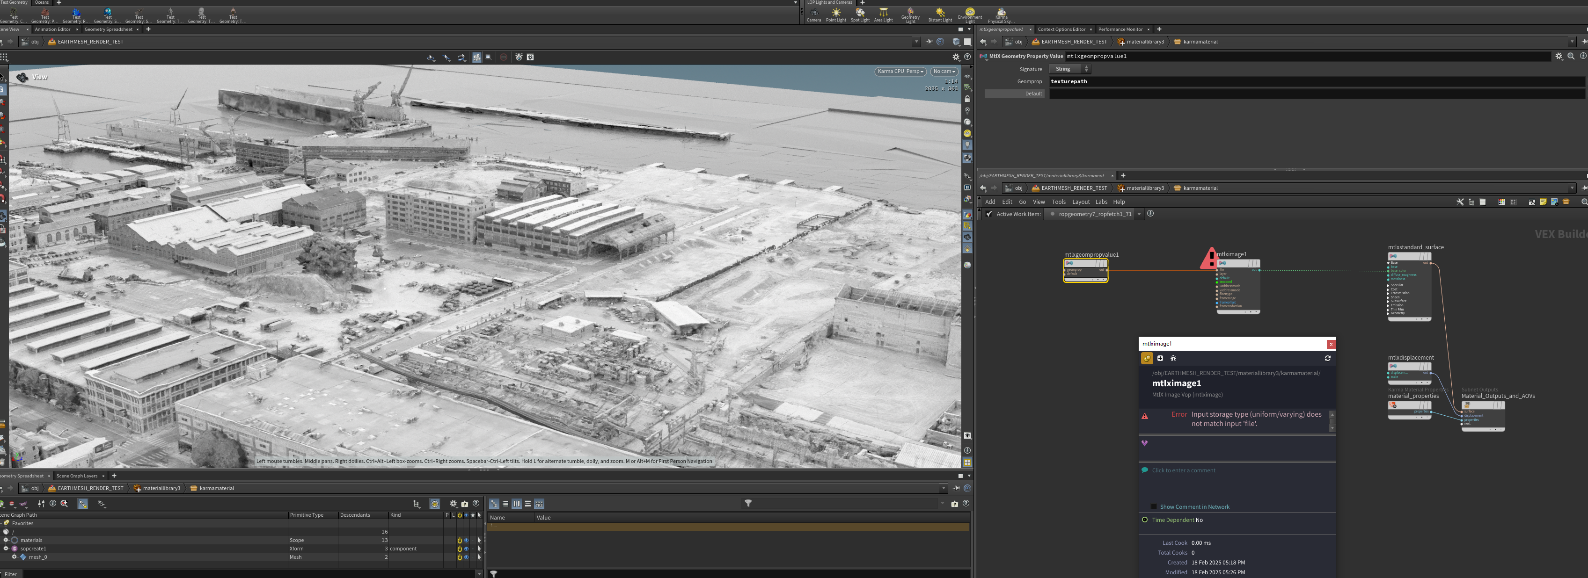Click the Test Geometry Rubber Toy shelf tool
Viewport: 1588px width, 578px height.
75,15
